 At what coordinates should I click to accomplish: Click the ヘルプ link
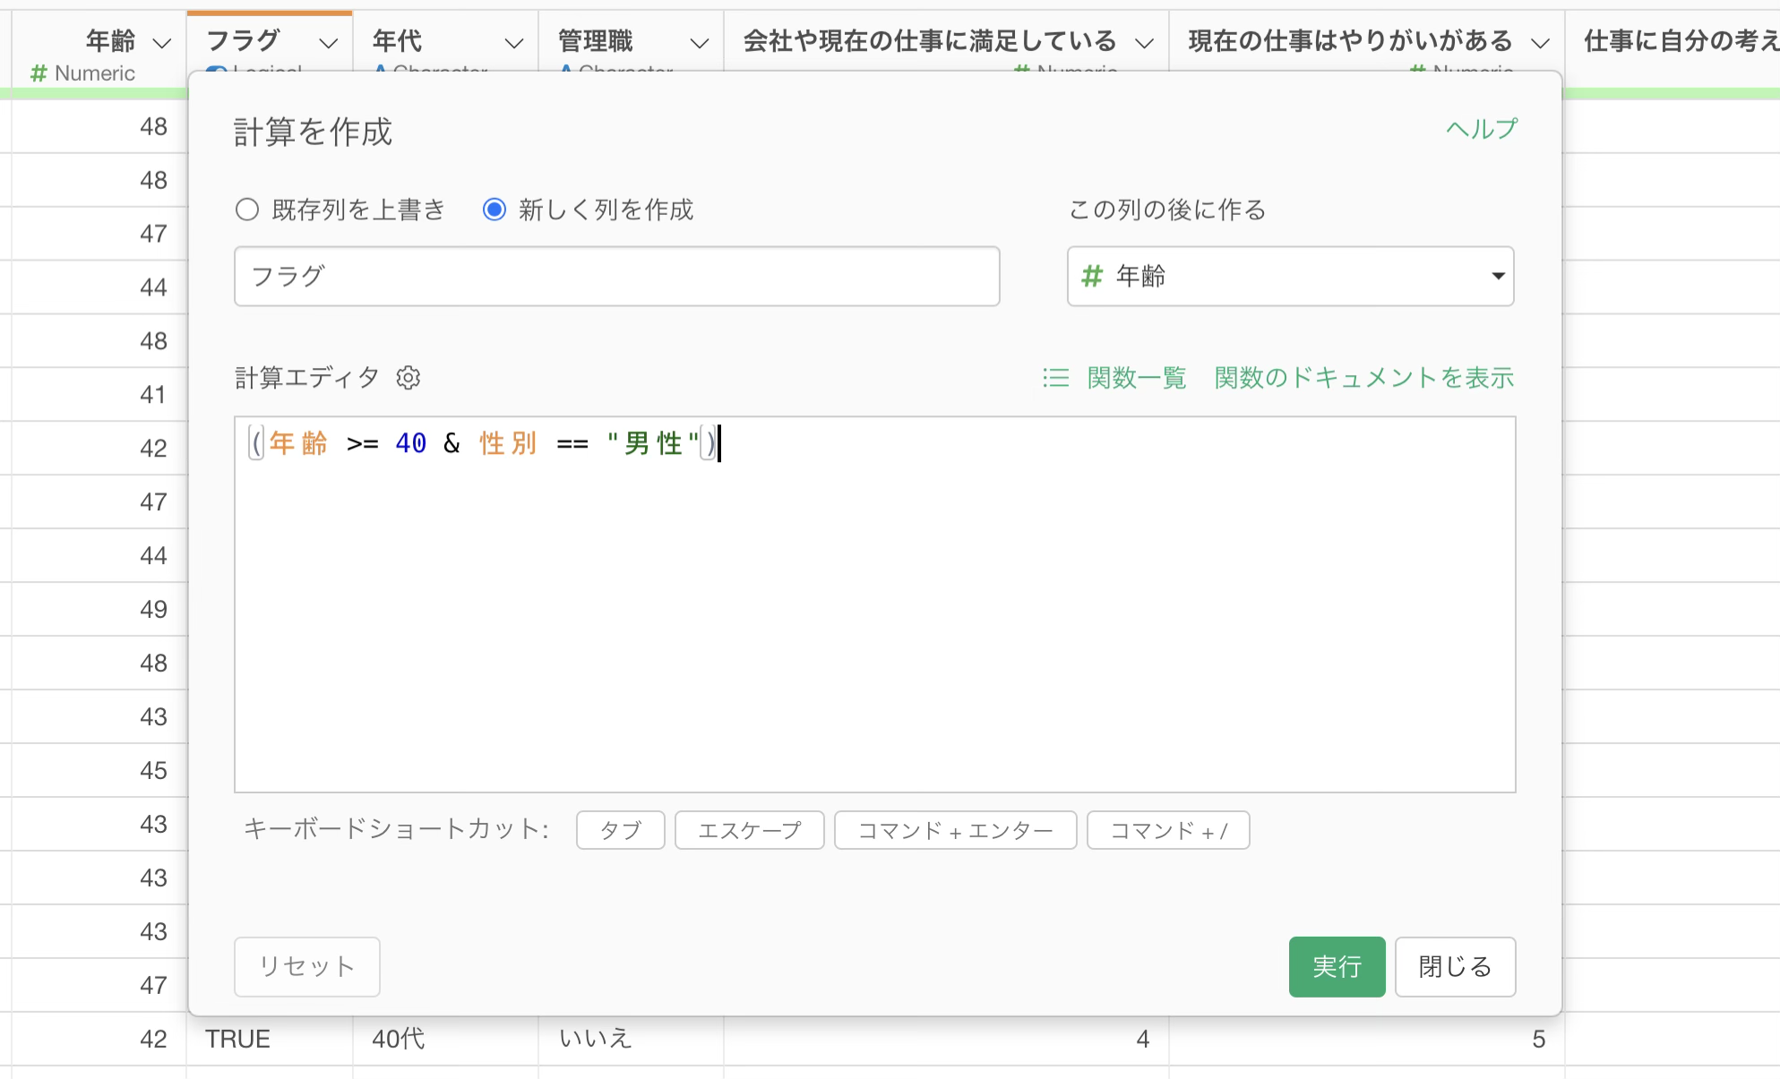pyautogui.click(x=1482, y=129)
